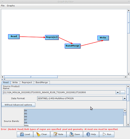This screenshot has width=130, height=139.
Task: Toggle the Without Advanced options button
Action: tap(18, 105)
